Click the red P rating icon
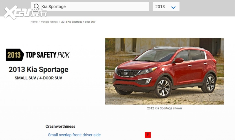 pos(148,135)
